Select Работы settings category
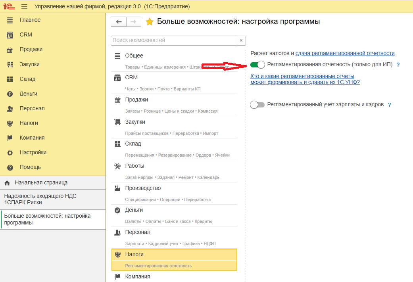 point(134,166)
